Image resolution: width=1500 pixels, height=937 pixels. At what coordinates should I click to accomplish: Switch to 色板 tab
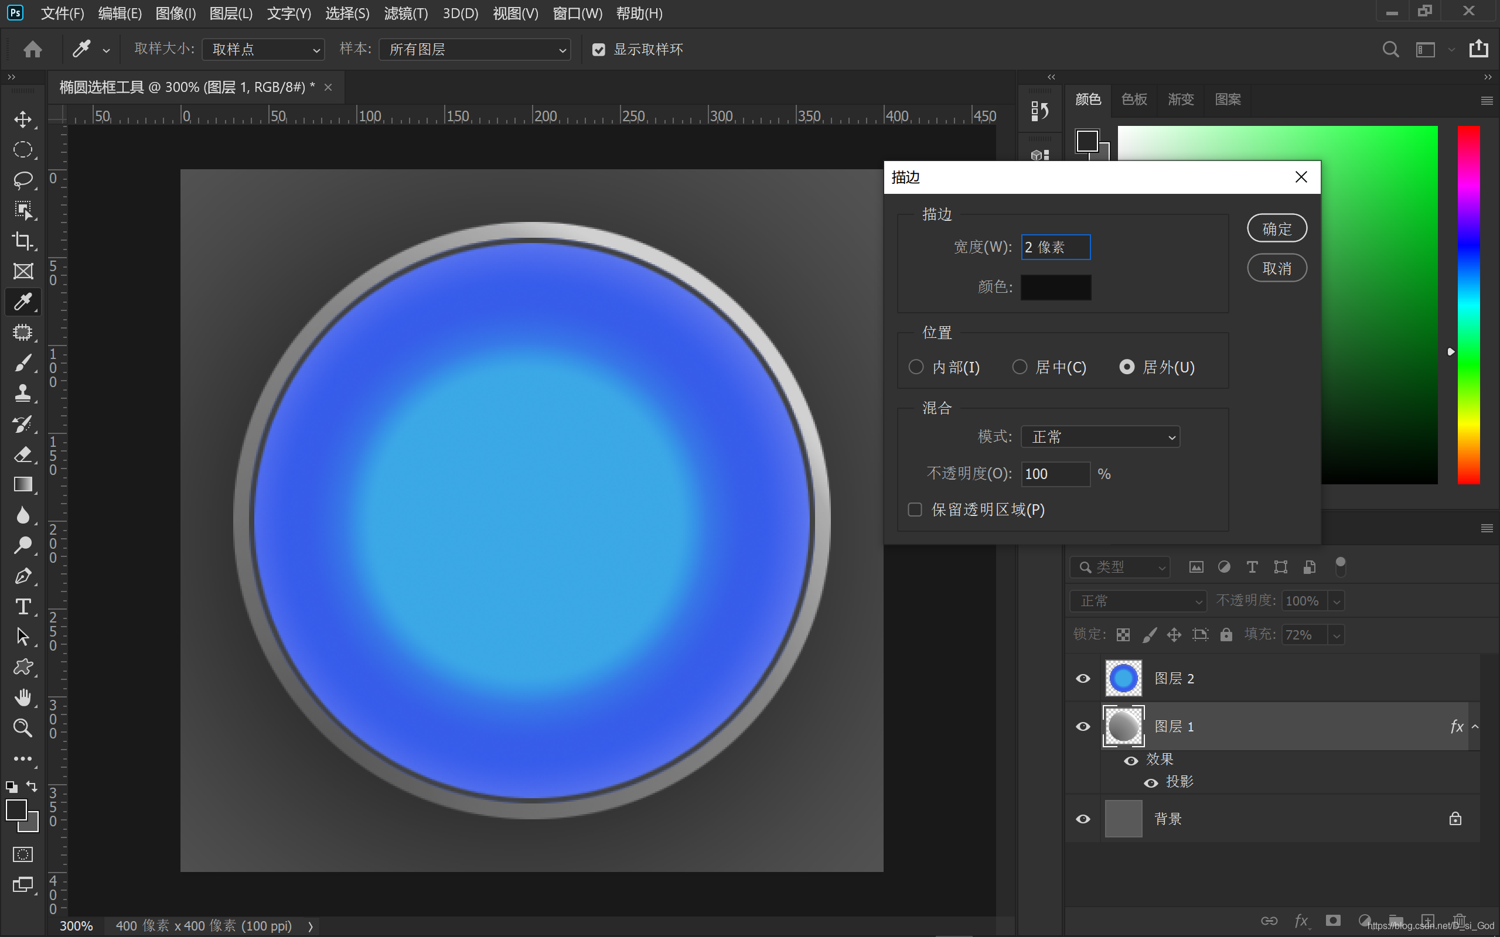(1134, 99)
